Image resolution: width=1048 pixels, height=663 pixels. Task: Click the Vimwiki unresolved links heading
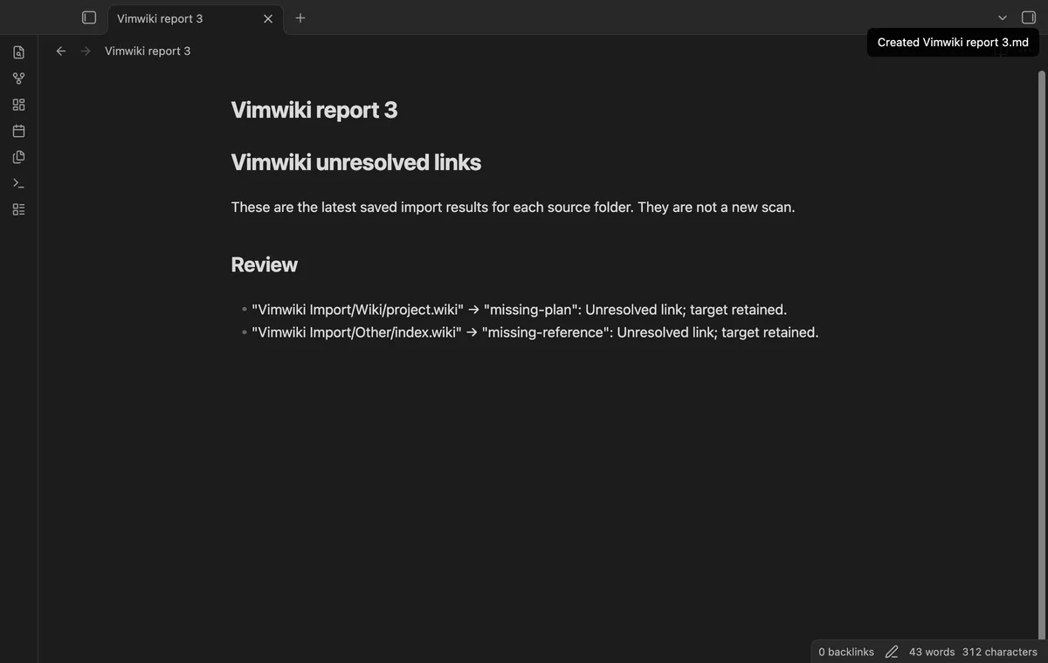tap(356, 162)
